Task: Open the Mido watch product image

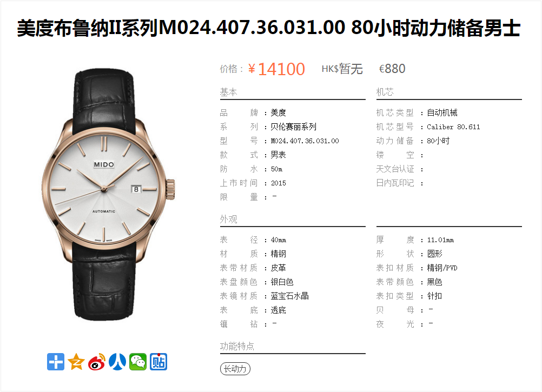Action: tap(108, 195)
